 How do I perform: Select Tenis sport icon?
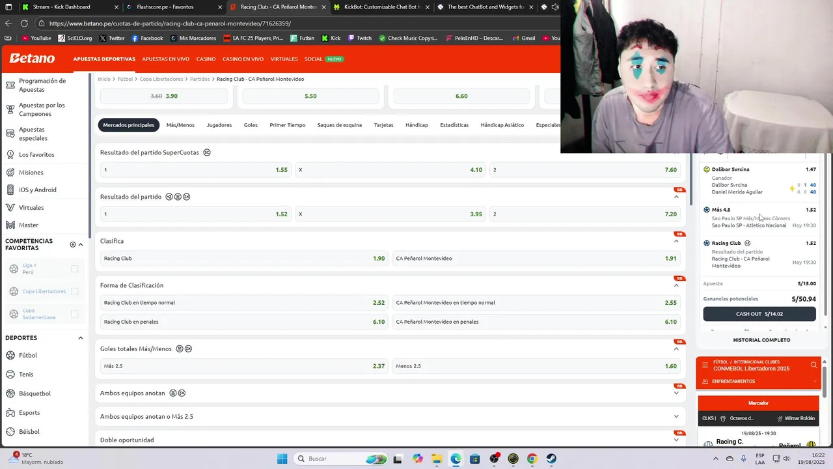(10, 374)
